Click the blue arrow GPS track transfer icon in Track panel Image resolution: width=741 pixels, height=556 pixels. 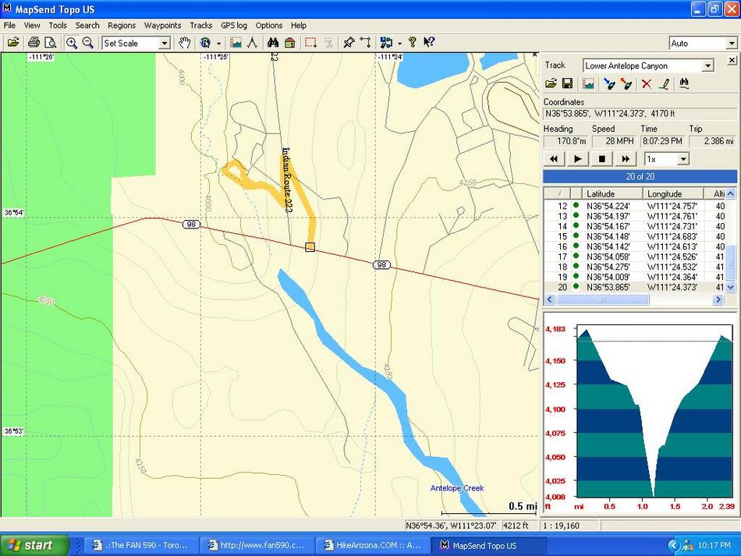pyautogui.click(x=609, y=83)
